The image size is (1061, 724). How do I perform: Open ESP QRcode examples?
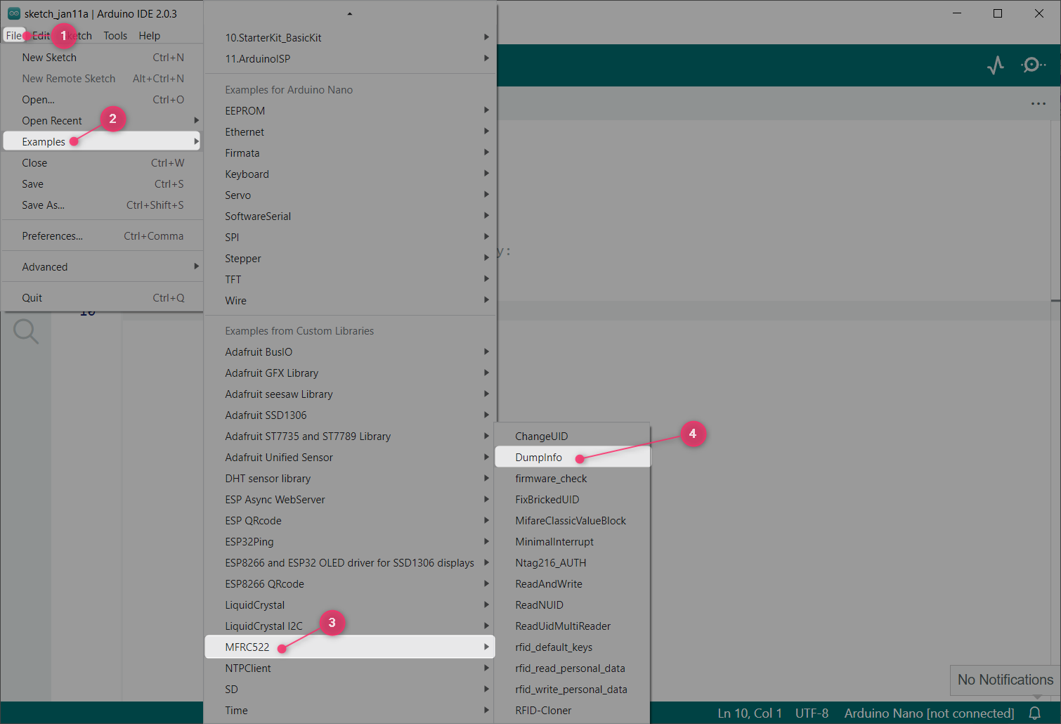(350, 521)
